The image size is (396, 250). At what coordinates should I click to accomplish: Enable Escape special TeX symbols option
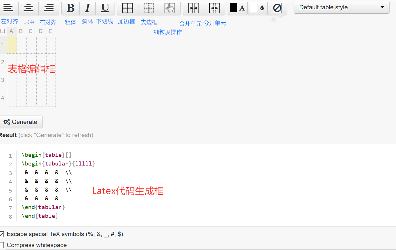tap(2, 234)
